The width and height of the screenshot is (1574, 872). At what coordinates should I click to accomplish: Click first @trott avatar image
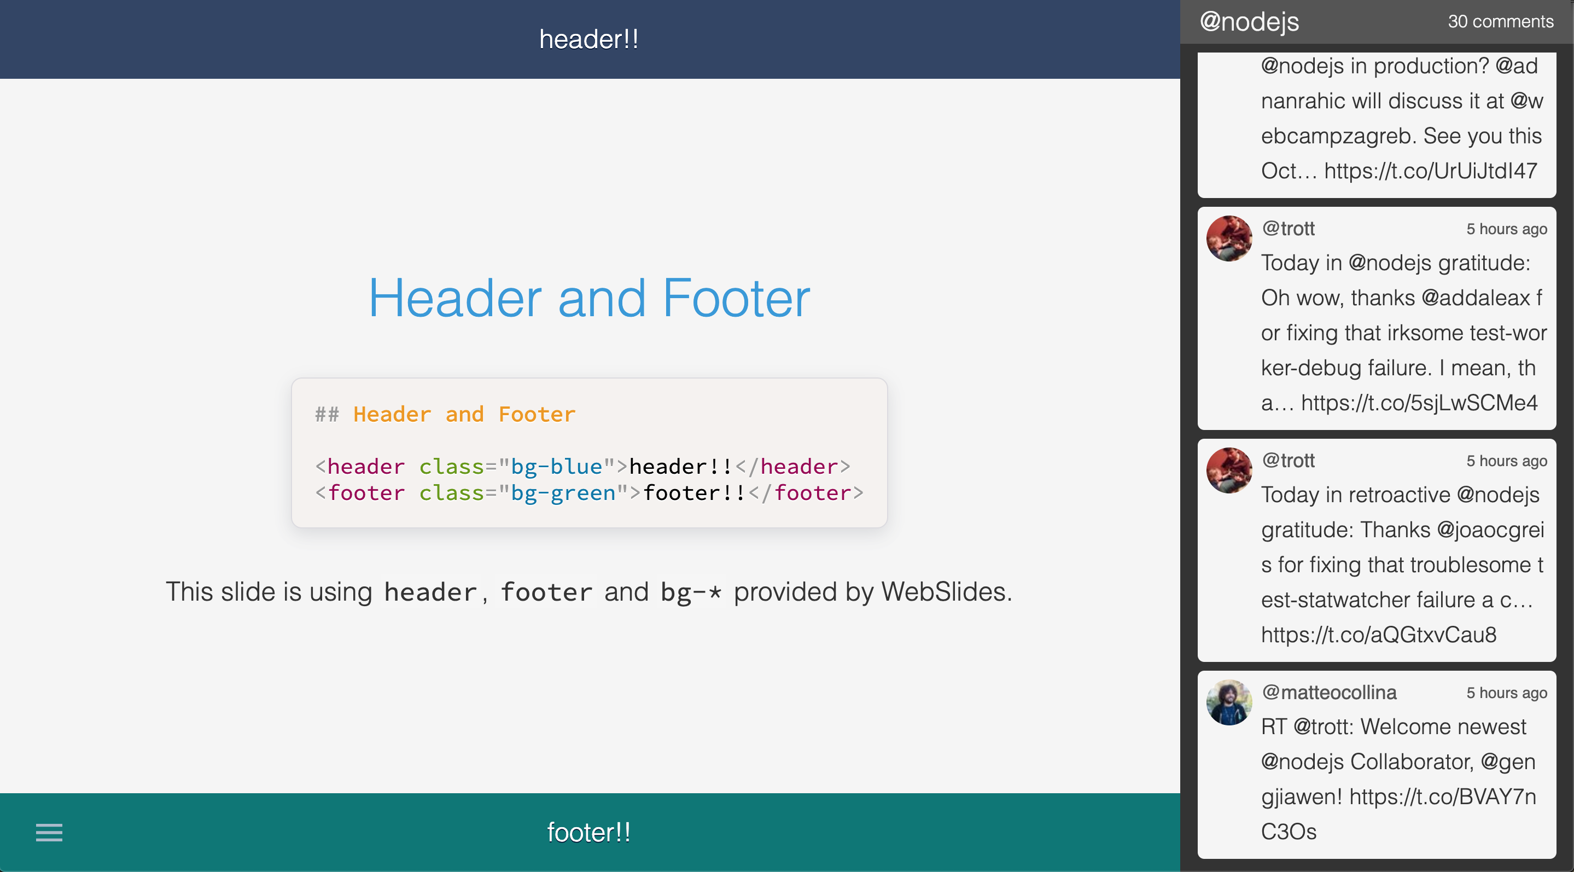tap(1229, 239)
